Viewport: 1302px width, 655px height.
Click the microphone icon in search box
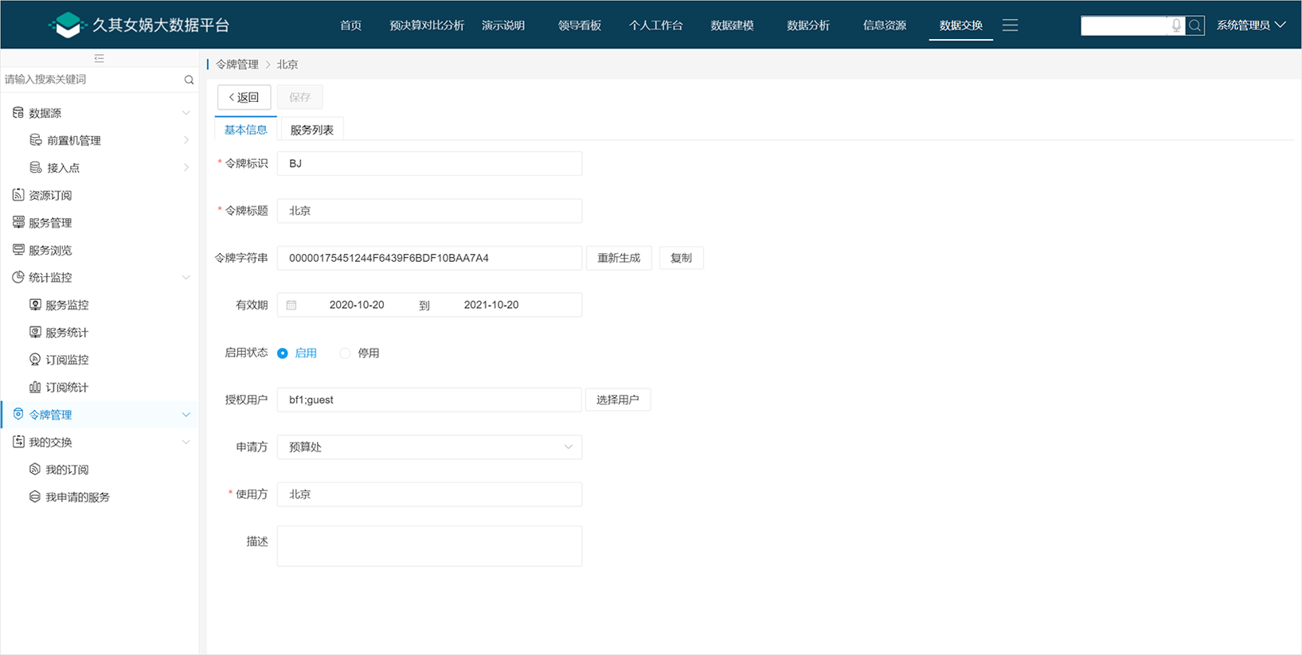pos(1176,25)
